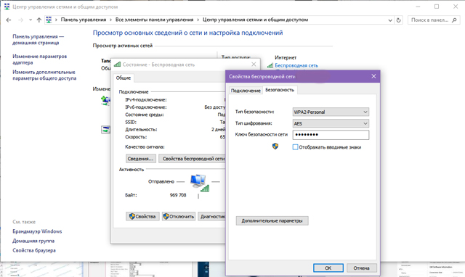Click the shield icon on Свойства button
This screenshot has width=465, height=277.
point(132,216)
